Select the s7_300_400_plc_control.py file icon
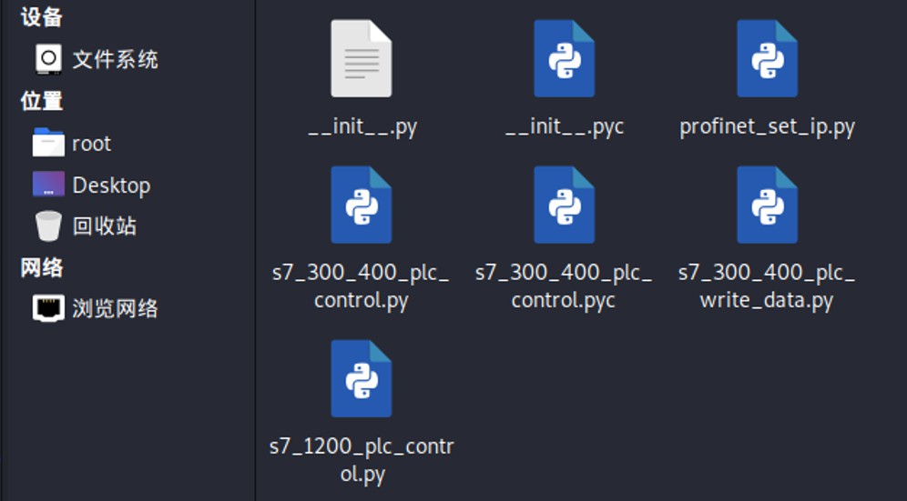Image resolution: width=907 pixels, height=501 pixels. point(362,205)
